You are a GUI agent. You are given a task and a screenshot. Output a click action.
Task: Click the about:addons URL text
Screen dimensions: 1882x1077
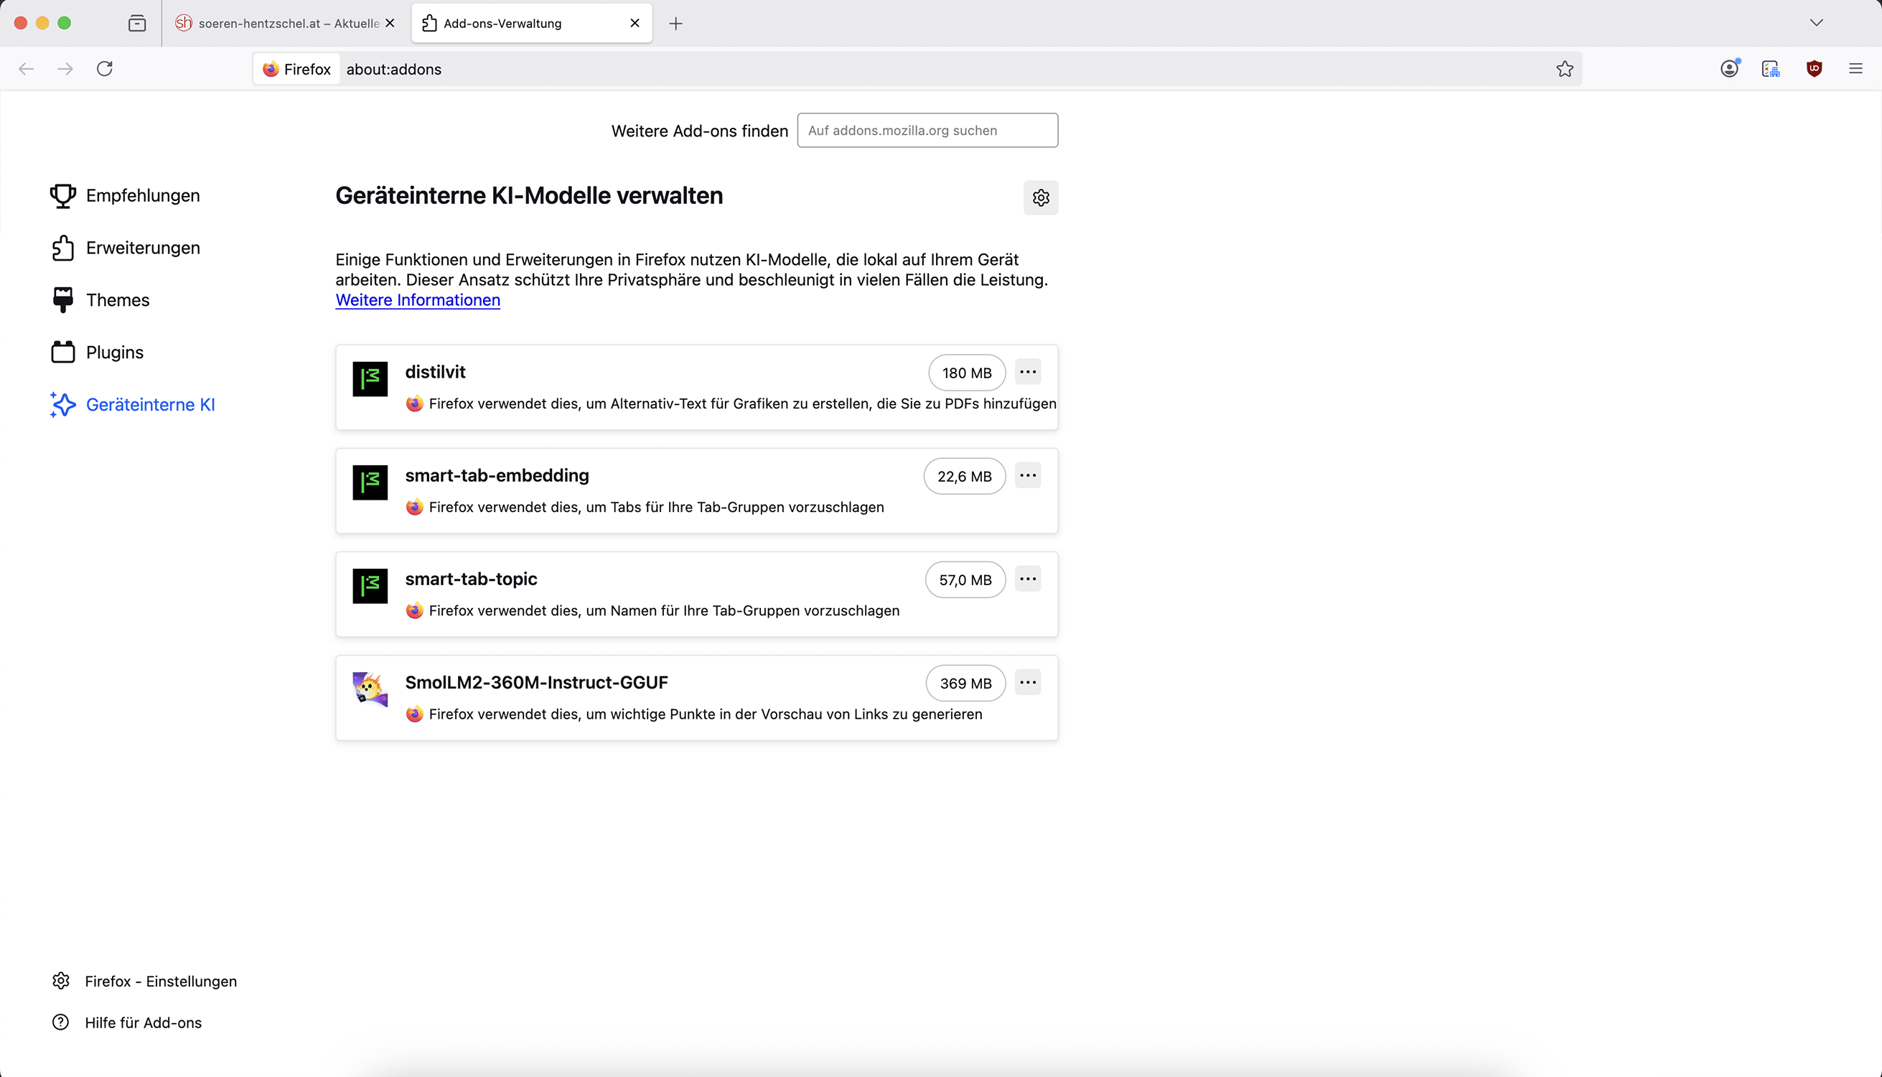click(394, 70)
